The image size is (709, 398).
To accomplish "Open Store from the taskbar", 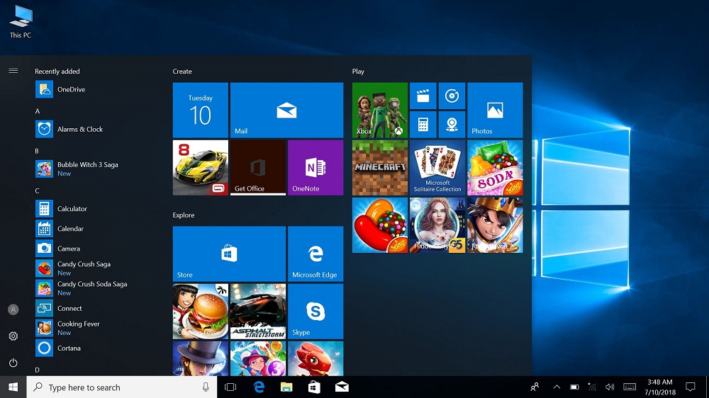I will 314,387.
